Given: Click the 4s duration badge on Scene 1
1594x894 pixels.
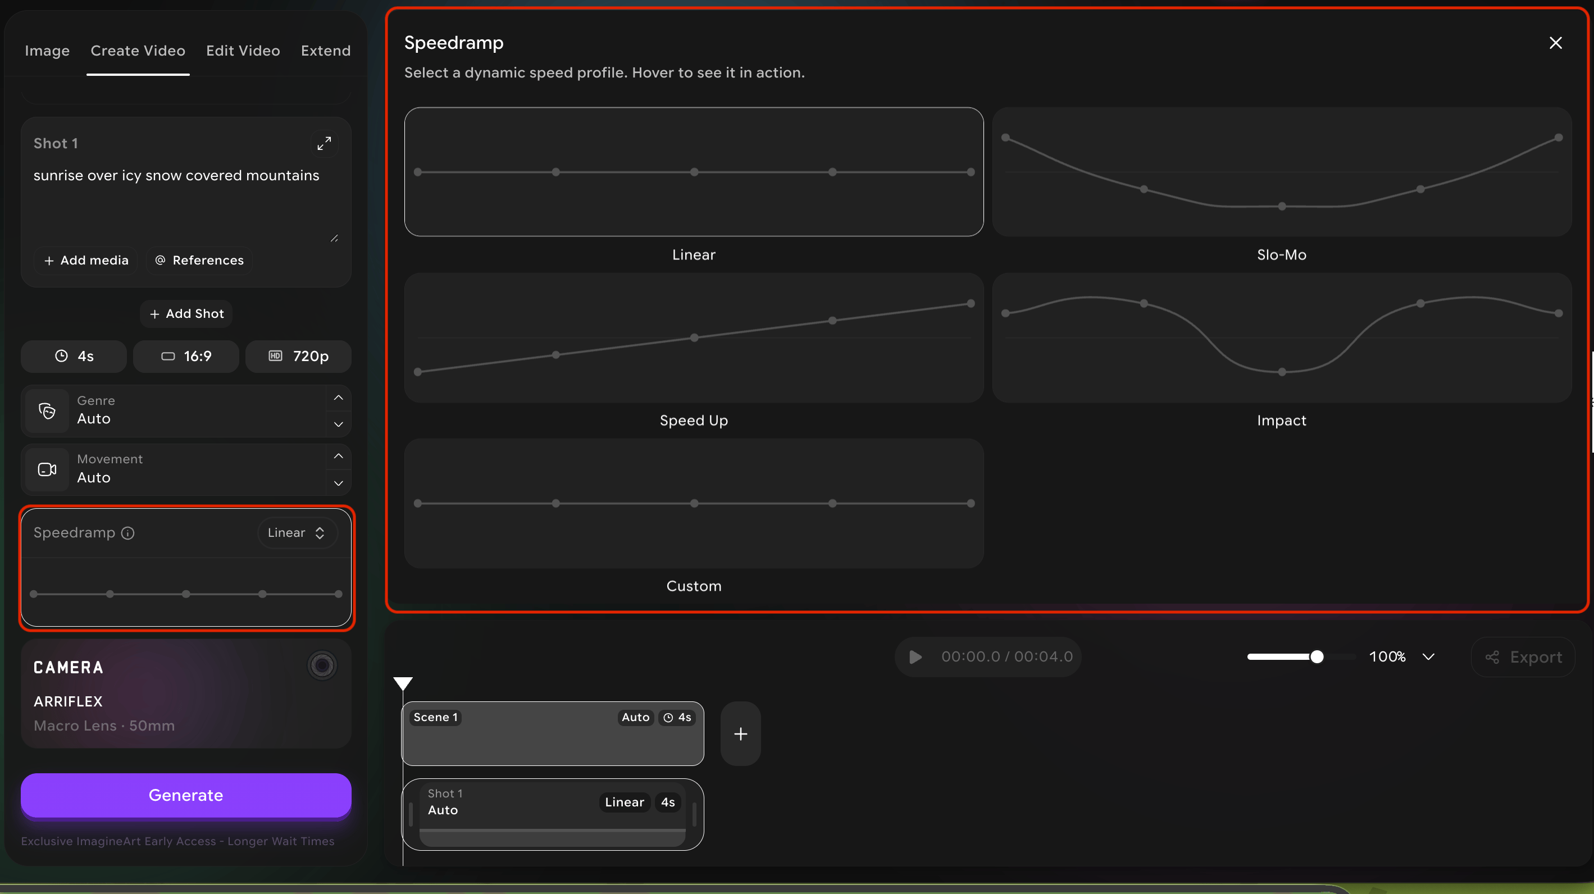Looking at the screenshot, I should click(677, 718).
